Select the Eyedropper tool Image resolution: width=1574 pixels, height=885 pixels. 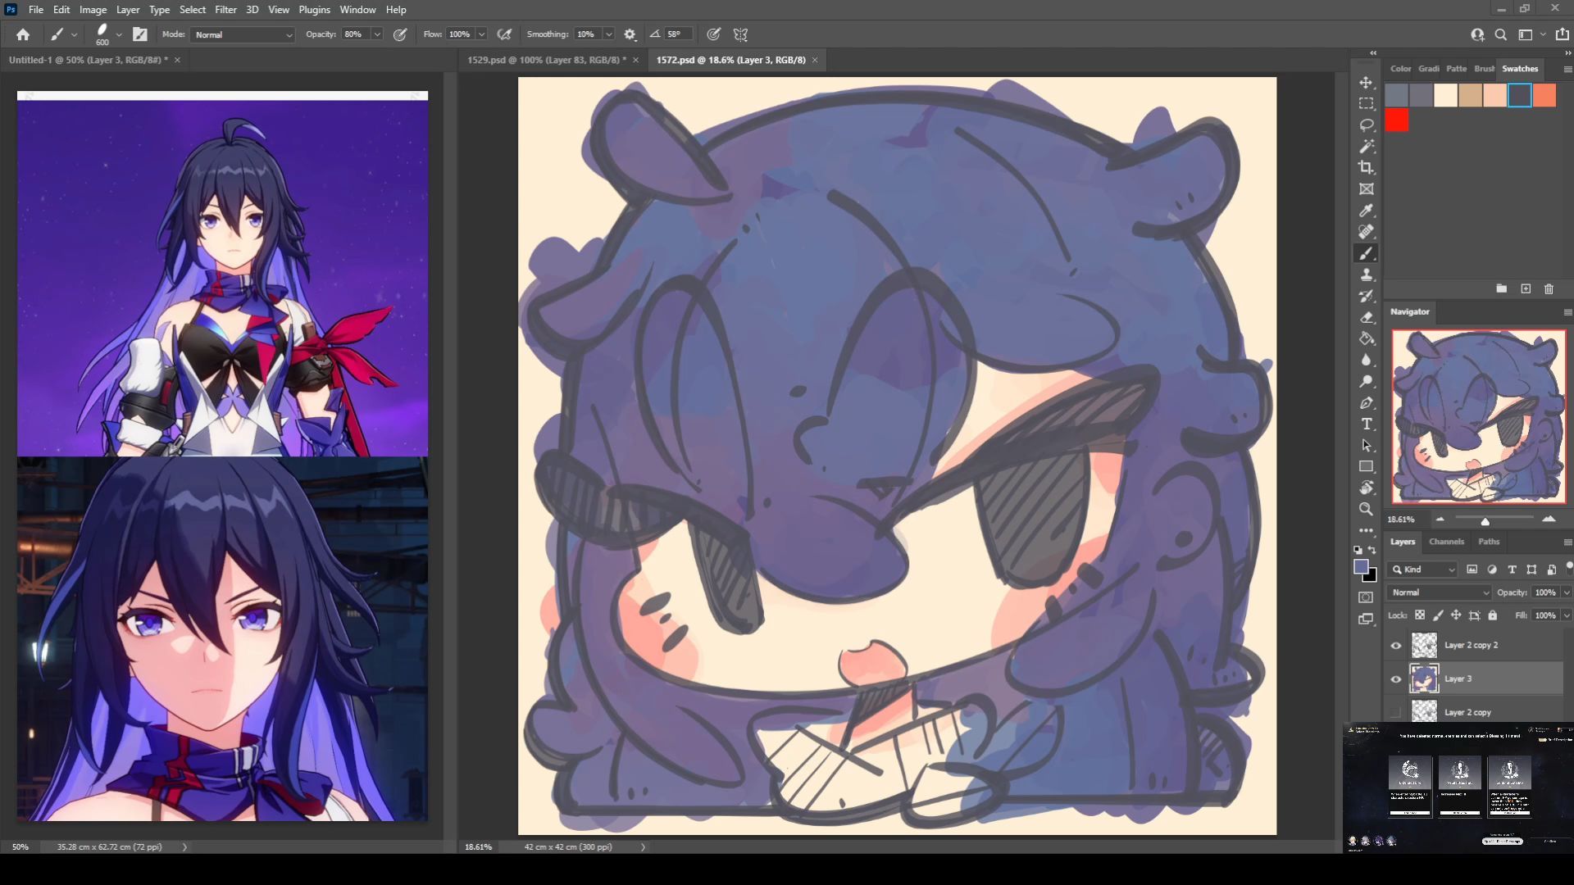click(x=1366, y=211)
